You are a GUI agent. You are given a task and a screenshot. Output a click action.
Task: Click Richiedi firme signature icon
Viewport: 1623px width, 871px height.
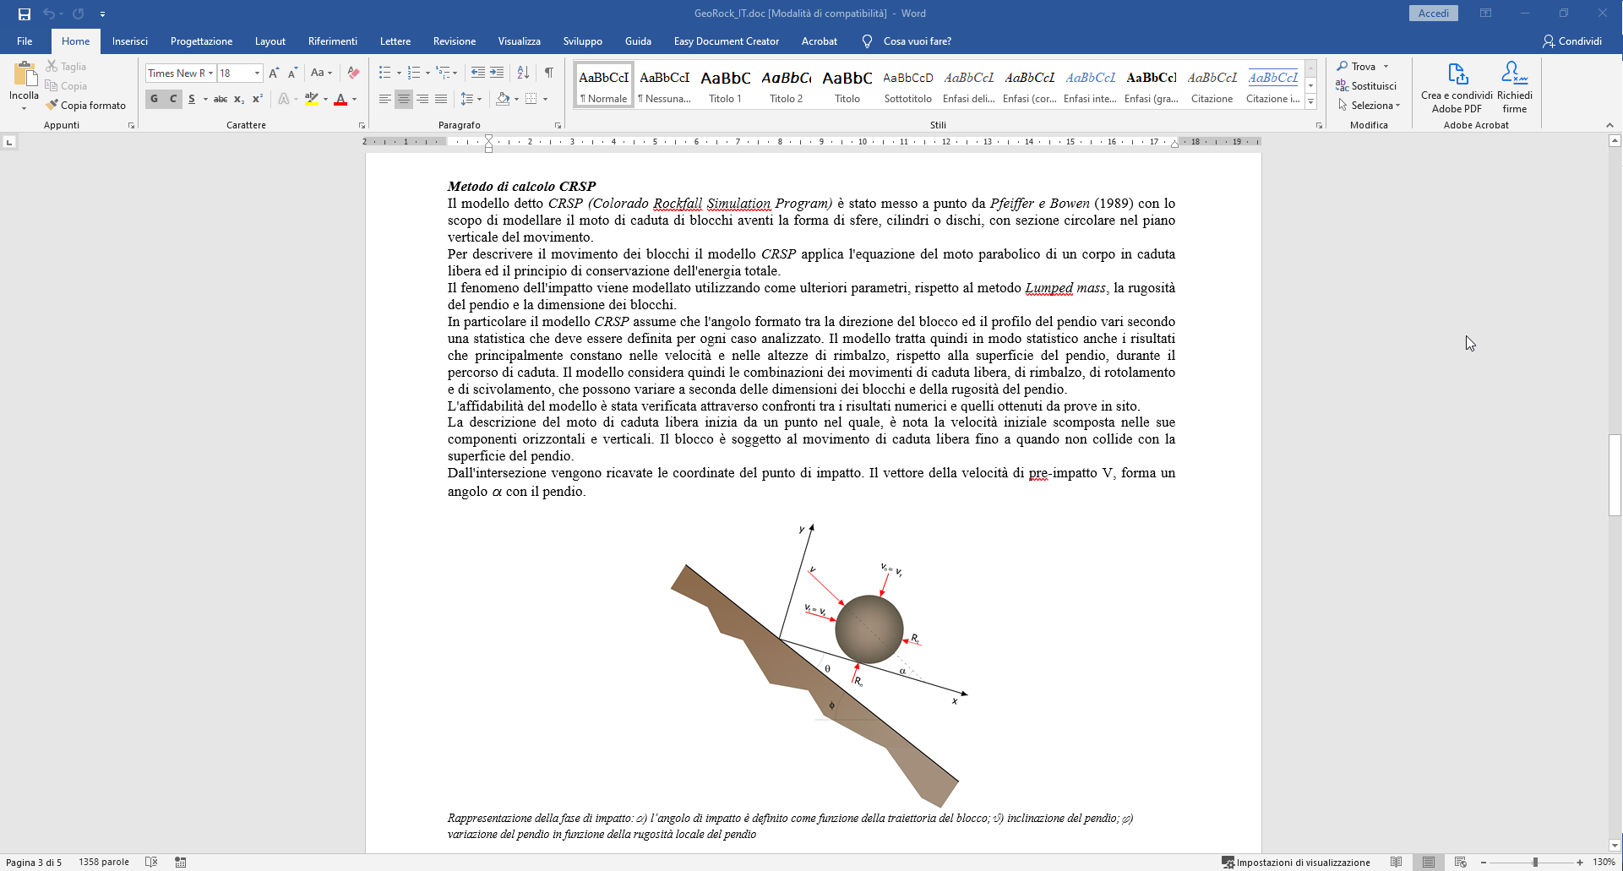pos(1515,87)
